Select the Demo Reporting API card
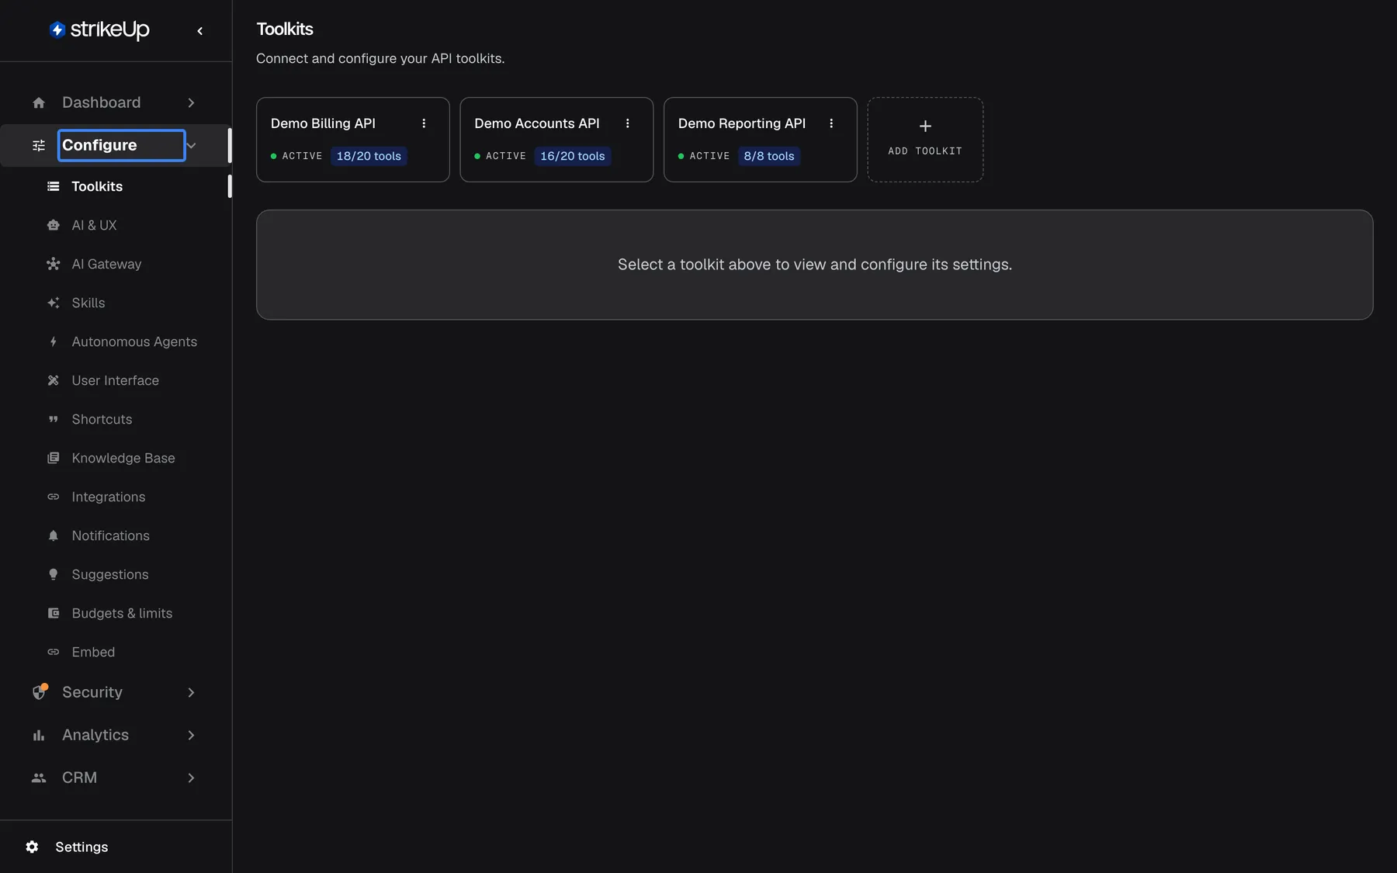Viewport: 1397px width, 873px height. 761,140
